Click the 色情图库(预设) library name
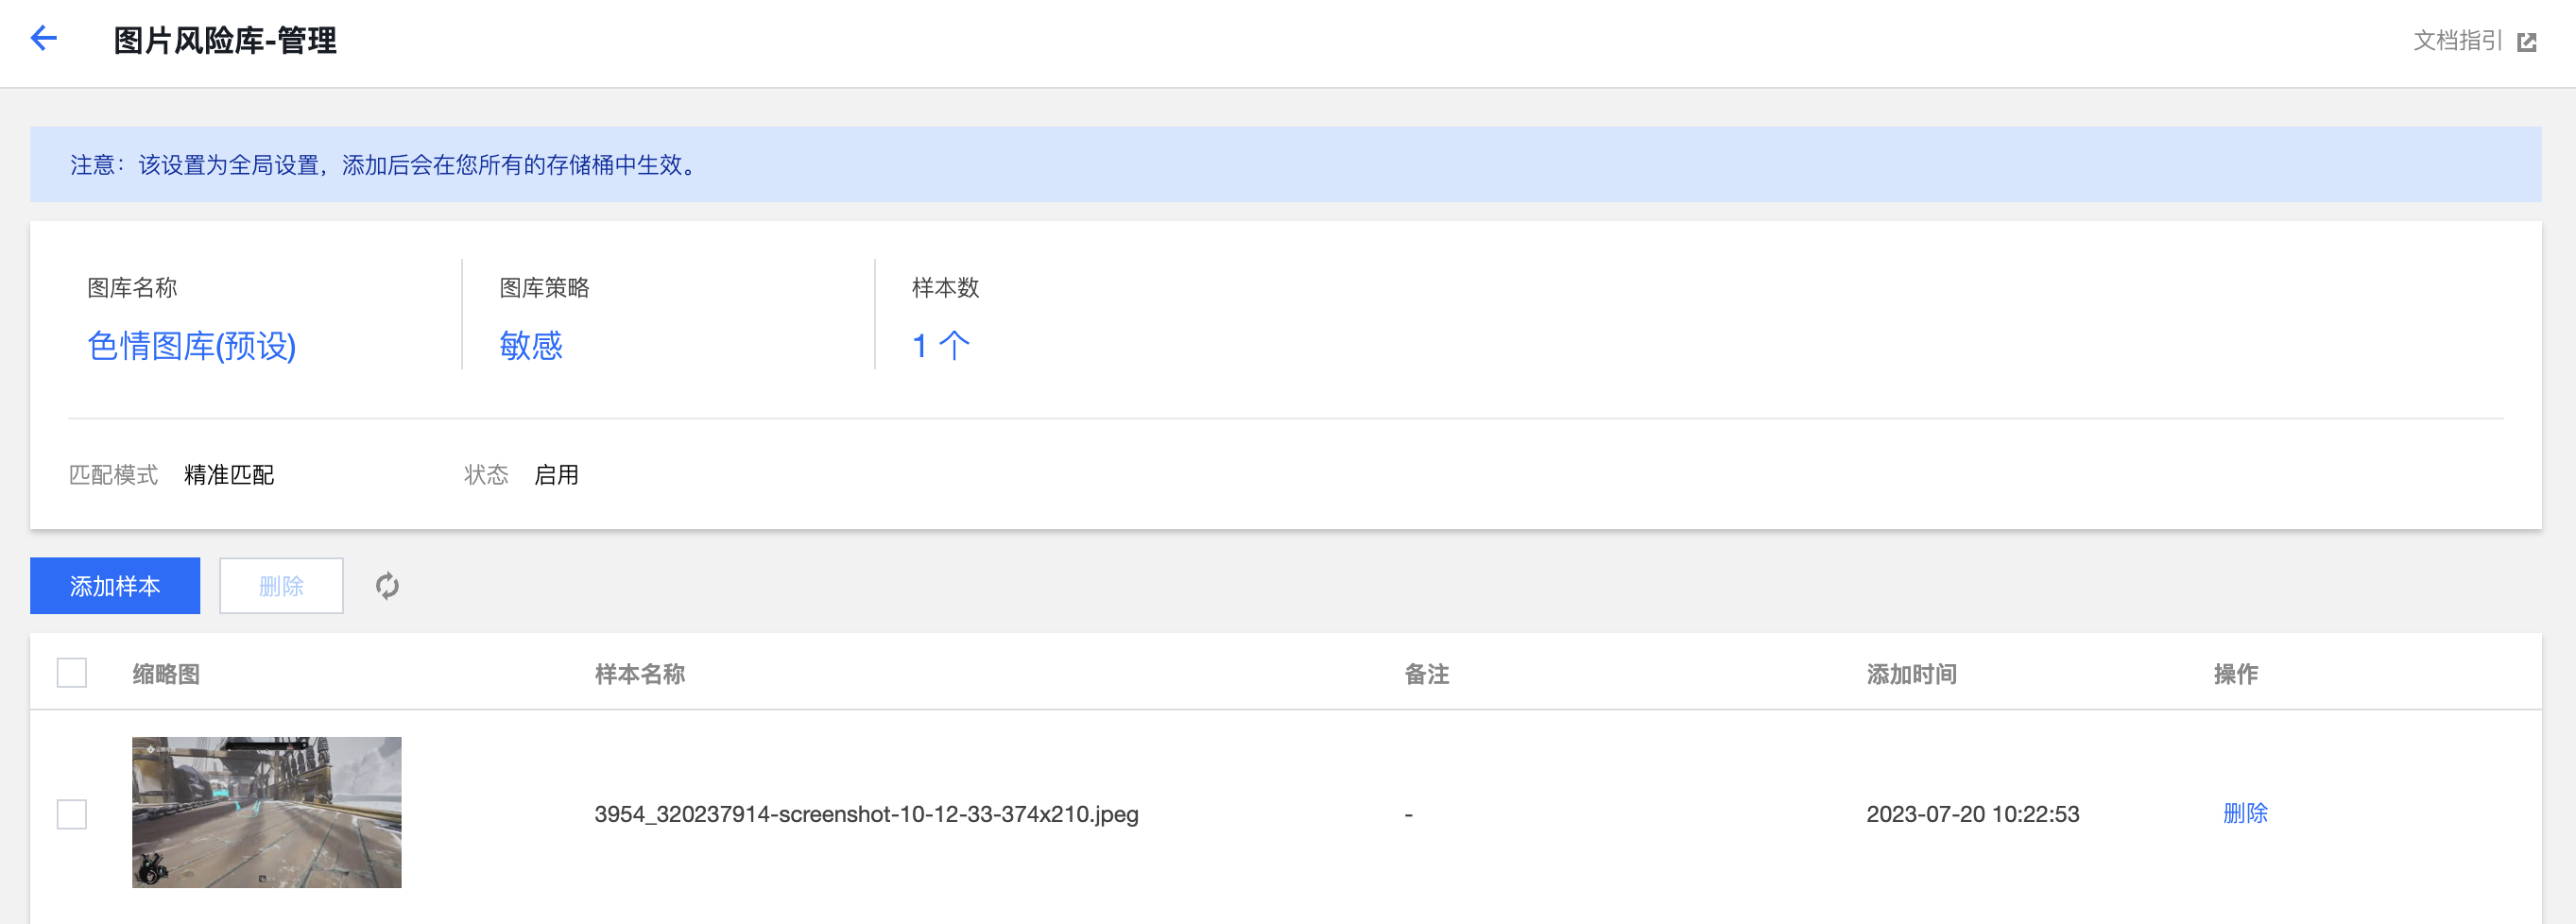The height and width of the screenshot is (924, 2576). [192, 346]
